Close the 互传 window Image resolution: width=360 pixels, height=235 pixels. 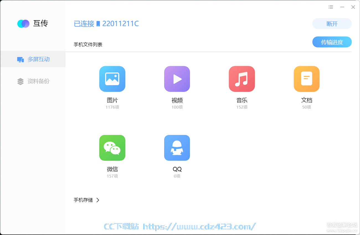pos(353,7)
